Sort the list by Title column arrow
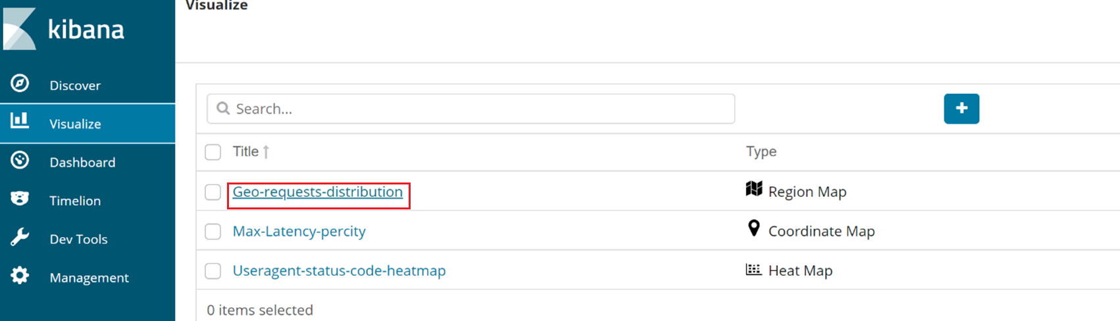Viewport: 1120px width, 321px height. point(266,152)
